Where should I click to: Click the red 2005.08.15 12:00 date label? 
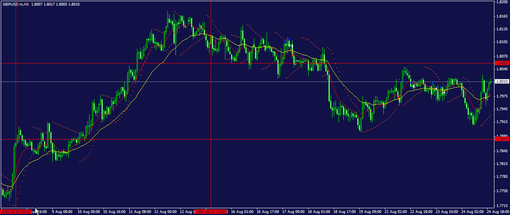coord(211,211)
